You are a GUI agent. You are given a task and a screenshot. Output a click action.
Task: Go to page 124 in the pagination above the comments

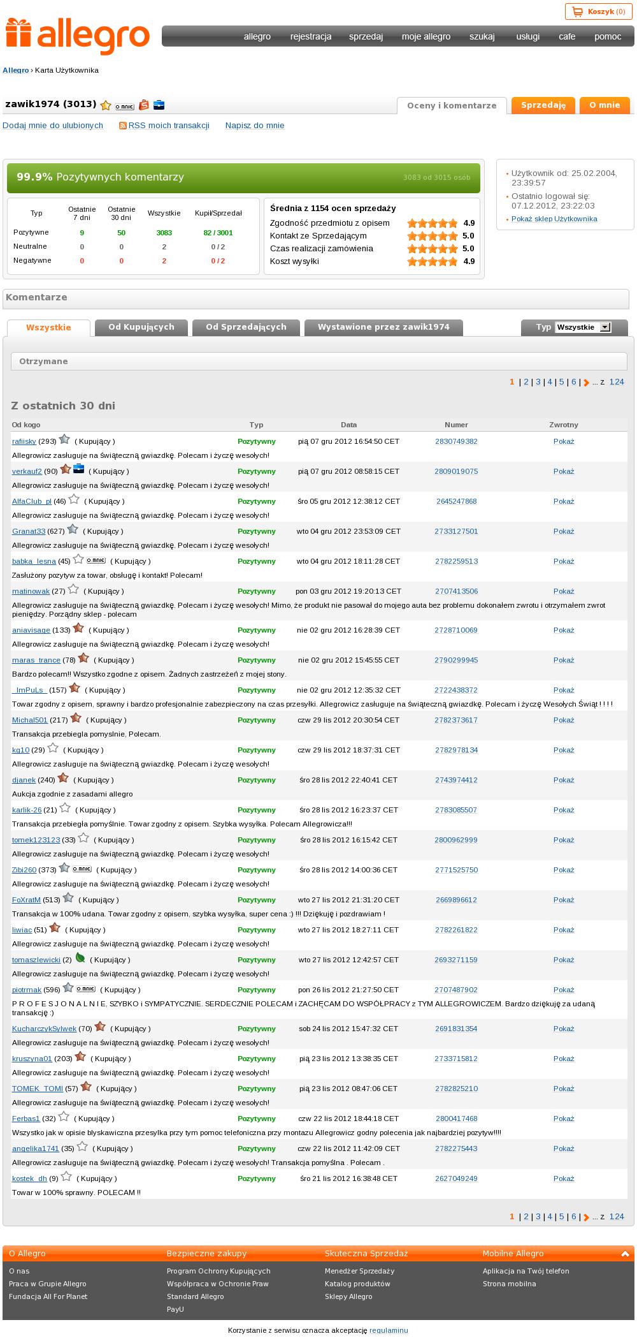click(617, 382)
